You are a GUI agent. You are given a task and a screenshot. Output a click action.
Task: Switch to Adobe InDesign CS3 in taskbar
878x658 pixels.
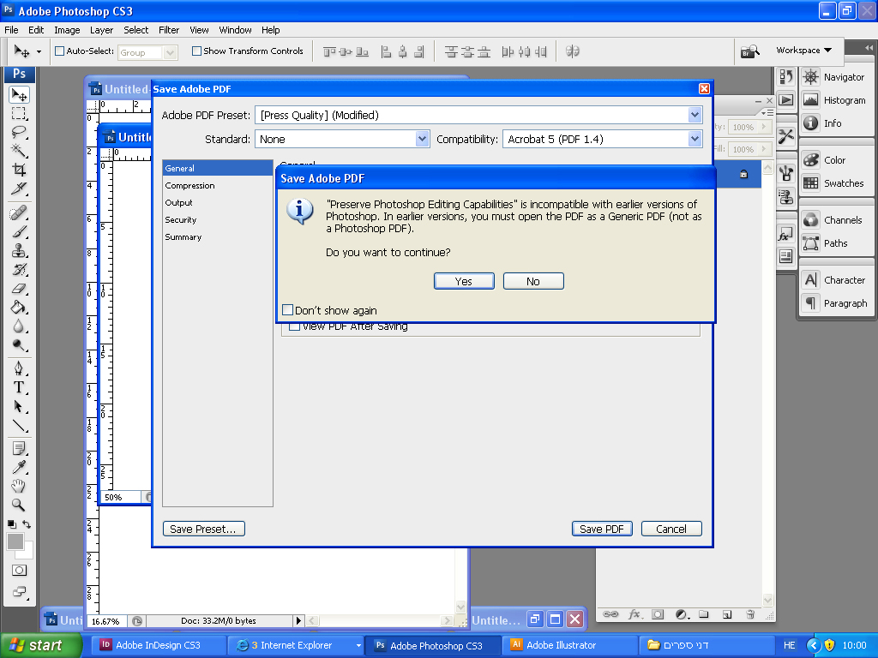[x=159, y=645]
